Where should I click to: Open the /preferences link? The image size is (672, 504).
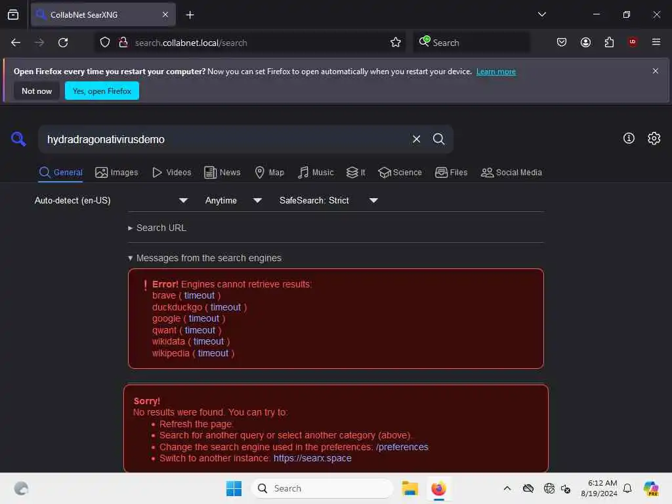click(x=402, y=446)
